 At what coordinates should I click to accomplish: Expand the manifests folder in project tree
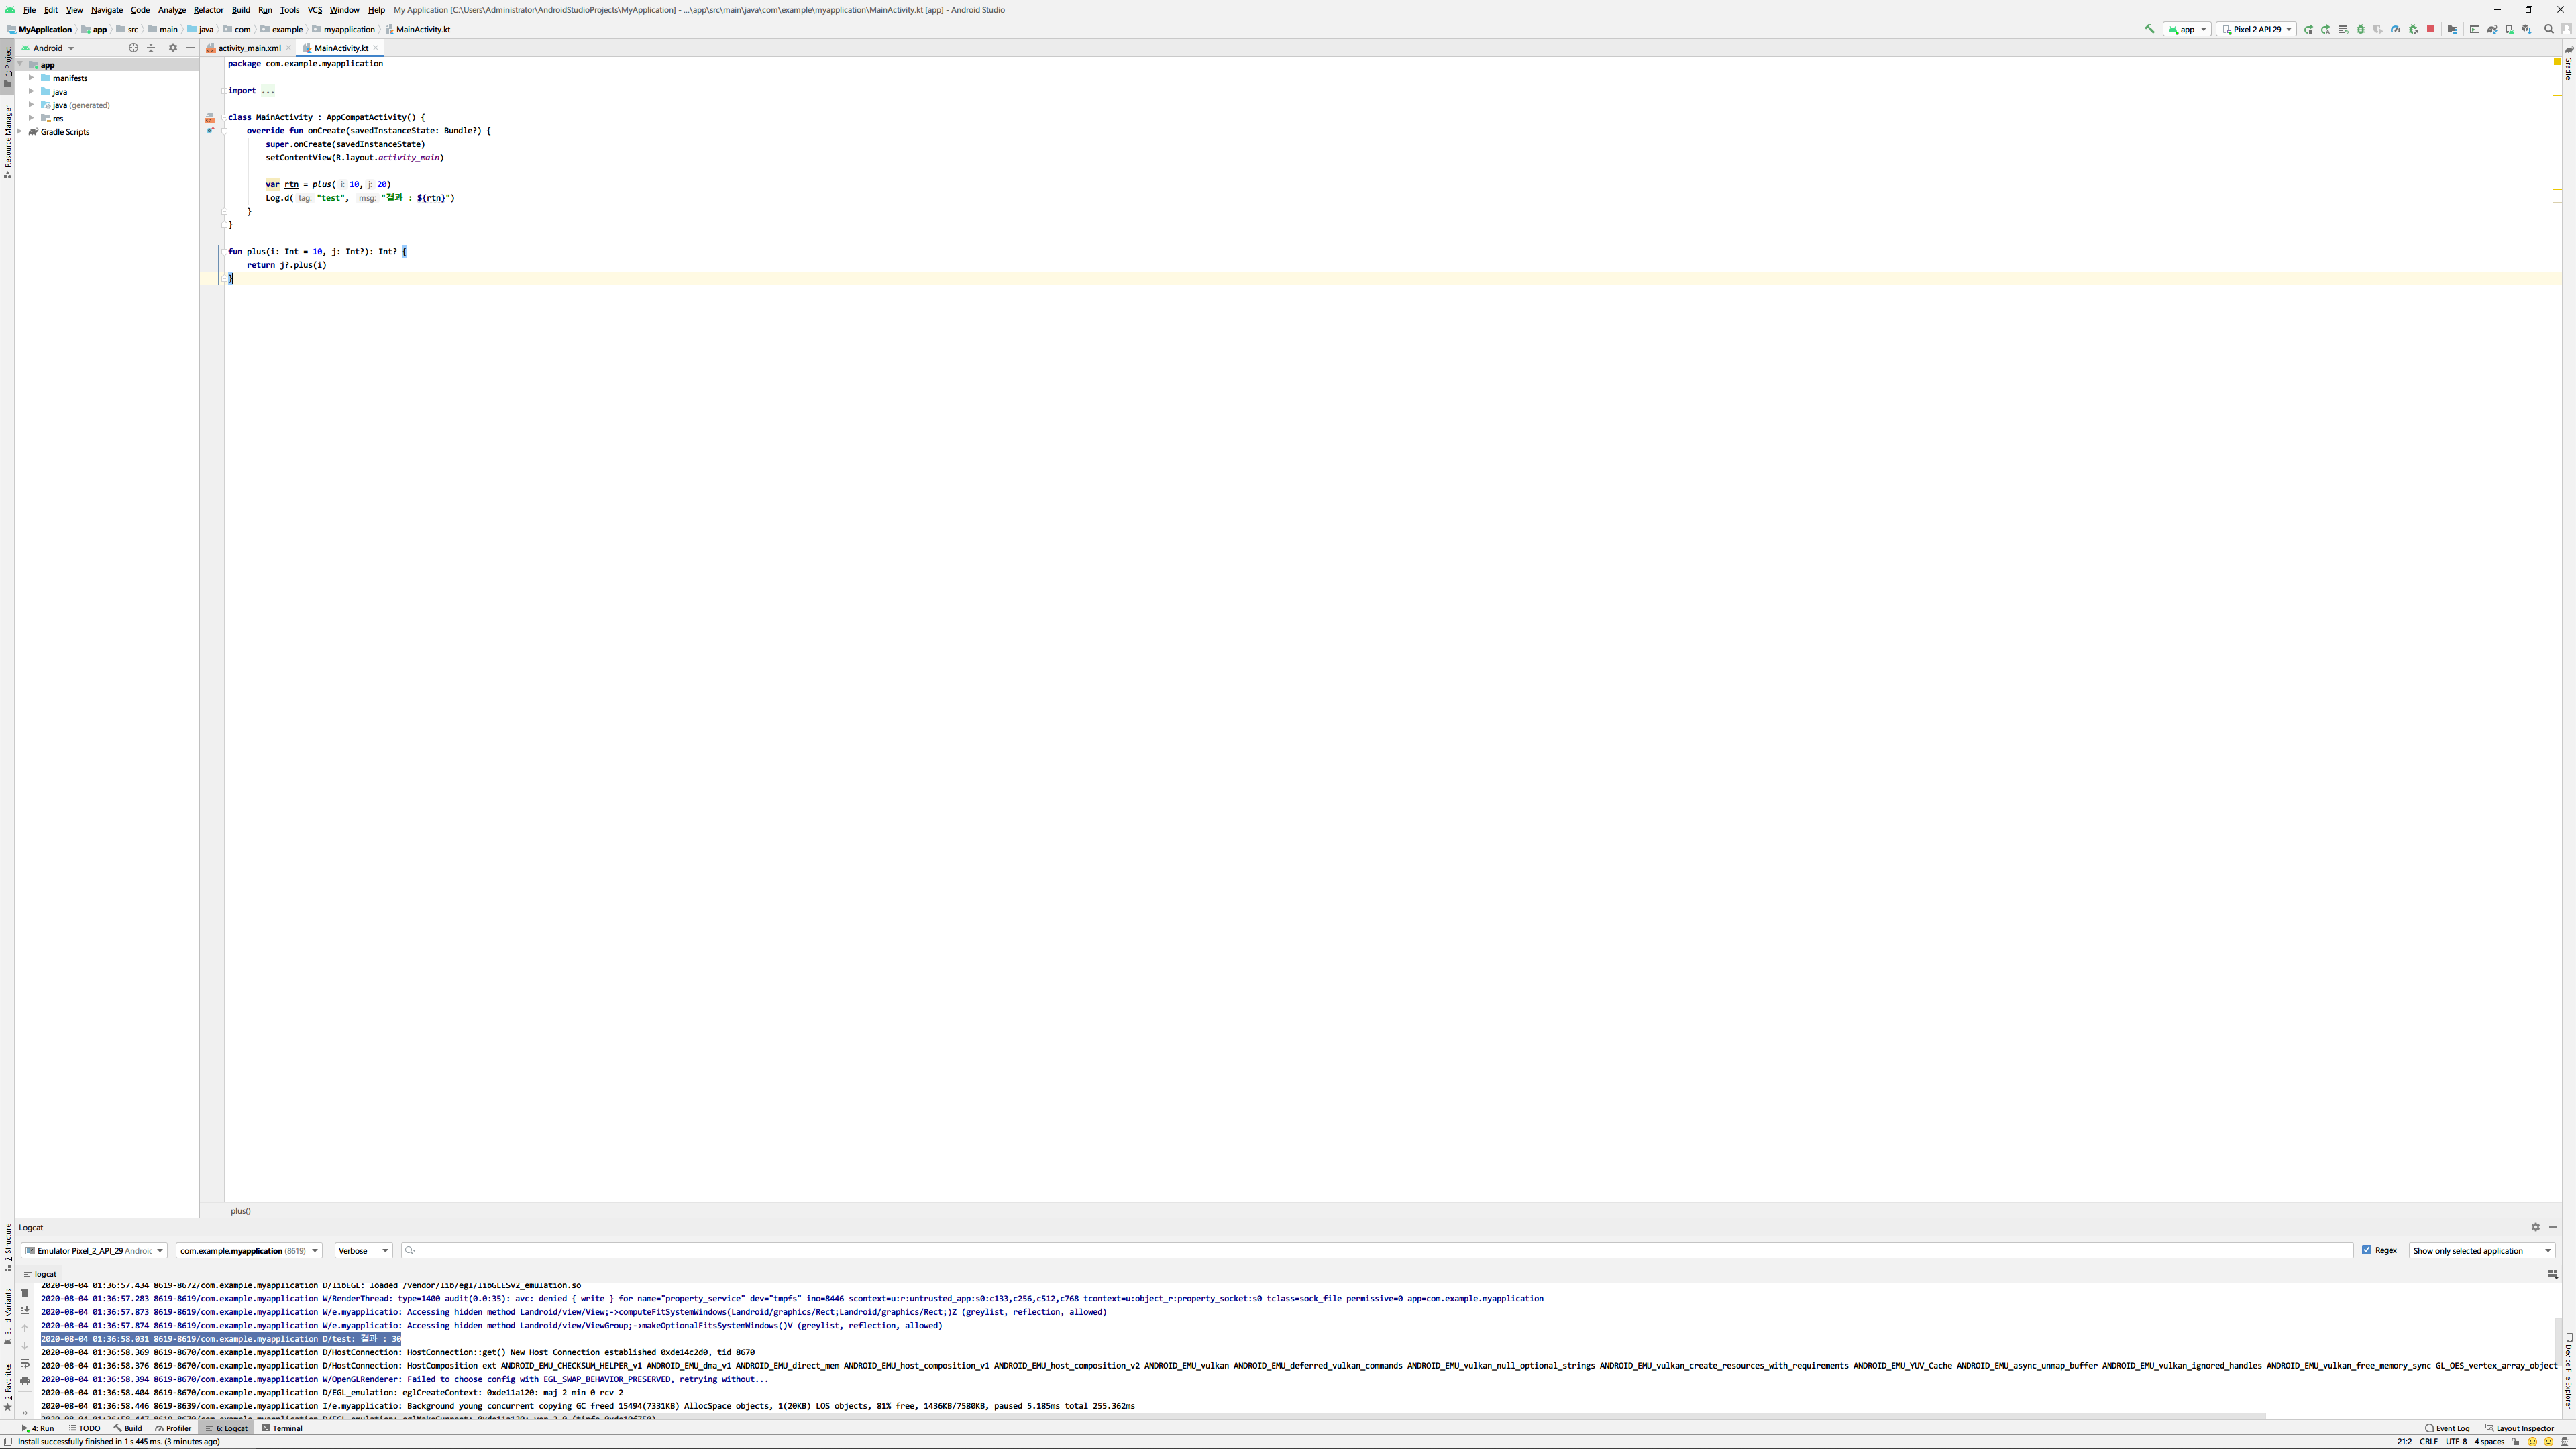coord(32,78)
